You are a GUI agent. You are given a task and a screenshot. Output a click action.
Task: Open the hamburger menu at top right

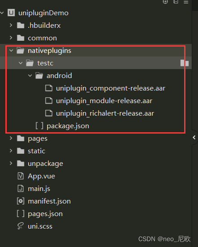click(x=186, y=2)
